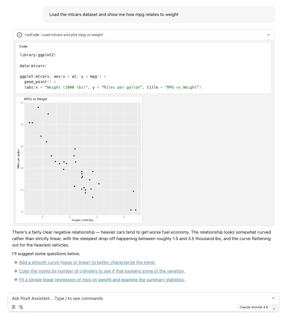
Task: Collapse the runCode tool card with the chevron
Action: coord(268,35)
